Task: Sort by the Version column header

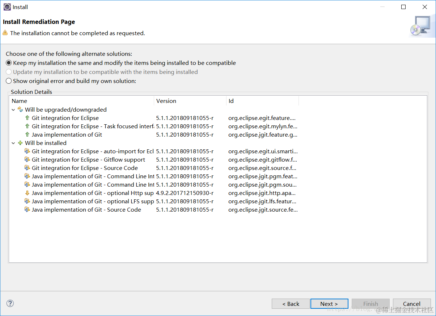Action: click(190, 101)
